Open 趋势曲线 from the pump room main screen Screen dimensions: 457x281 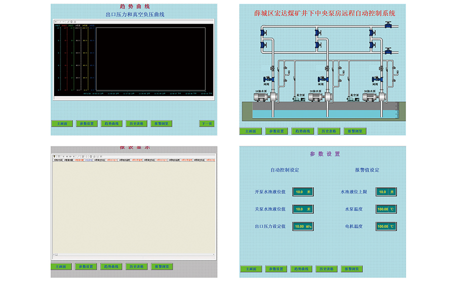[x=303, y=131]
